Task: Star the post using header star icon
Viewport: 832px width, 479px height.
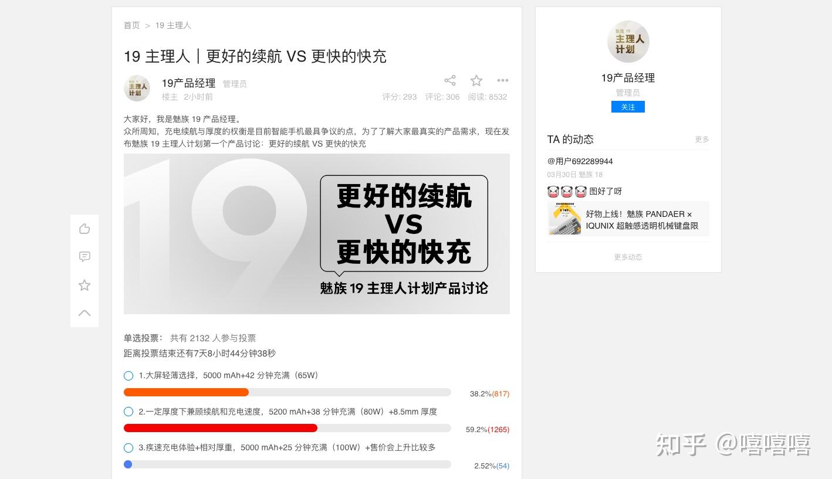Action: pos(476,80)
